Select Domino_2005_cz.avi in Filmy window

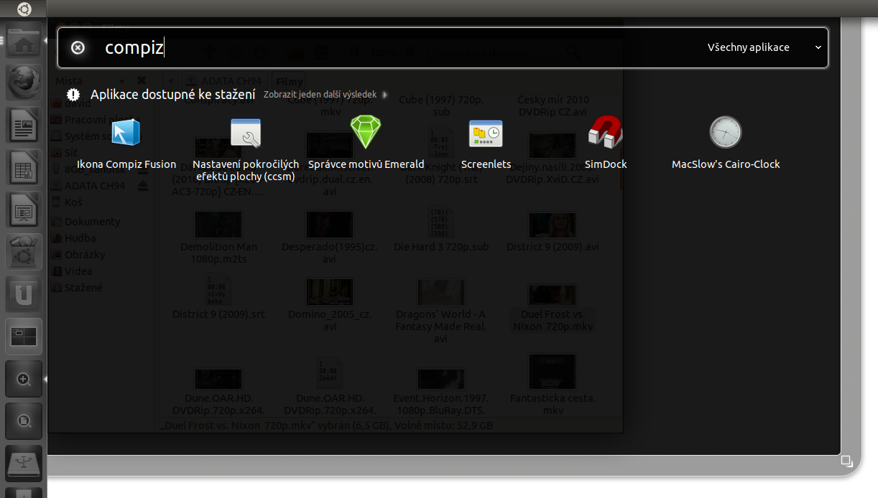point(330,304)
